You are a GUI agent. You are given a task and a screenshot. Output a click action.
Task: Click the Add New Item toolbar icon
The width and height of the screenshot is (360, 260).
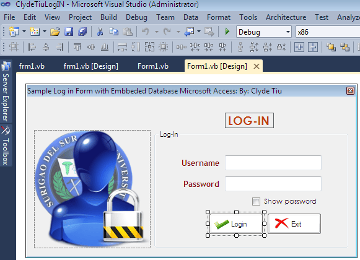coord(35,32)
